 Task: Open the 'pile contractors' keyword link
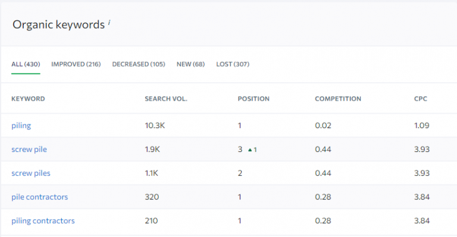tap(40, 197)
